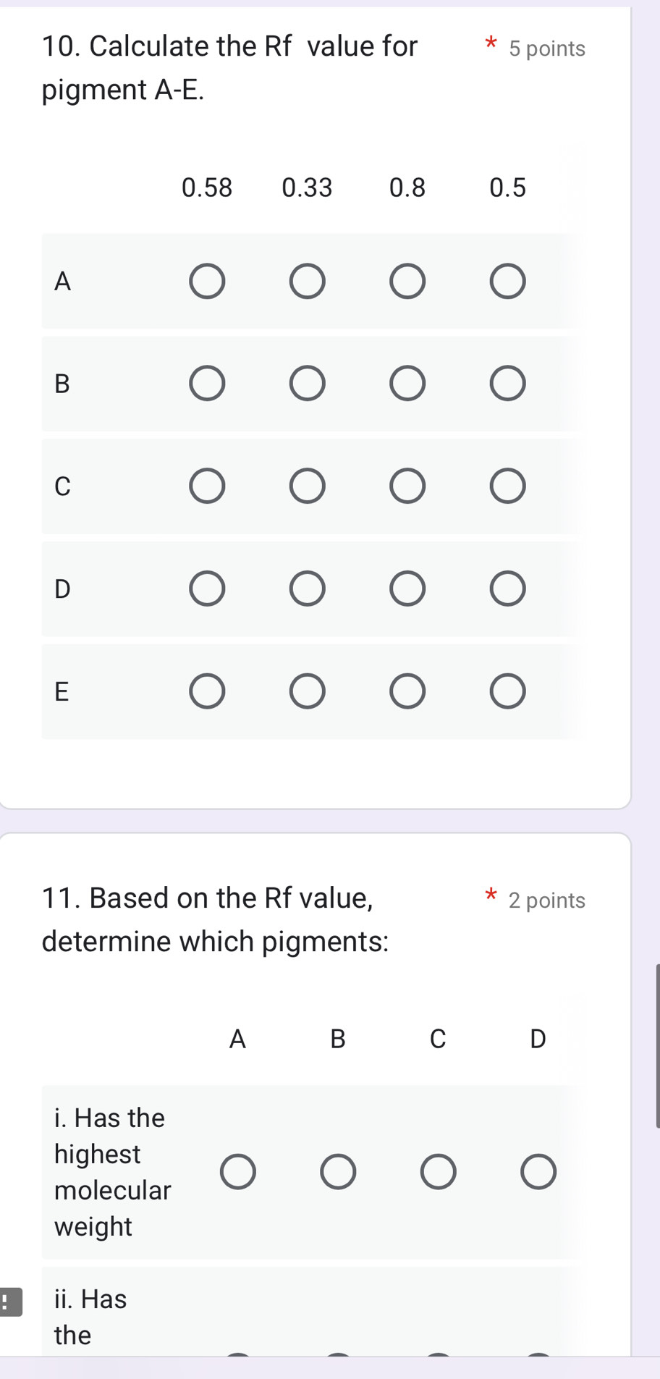
Task: Choose 0.5 for pigment B
Action: (x=507, y=384)
